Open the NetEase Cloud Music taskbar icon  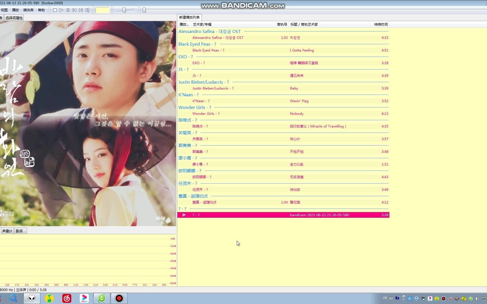point(67,298)
